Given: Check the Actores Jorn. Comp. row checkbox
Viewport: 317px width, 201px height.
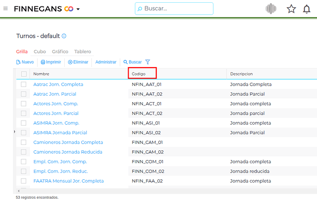Looking at the screenshot, I should point(23,103).
